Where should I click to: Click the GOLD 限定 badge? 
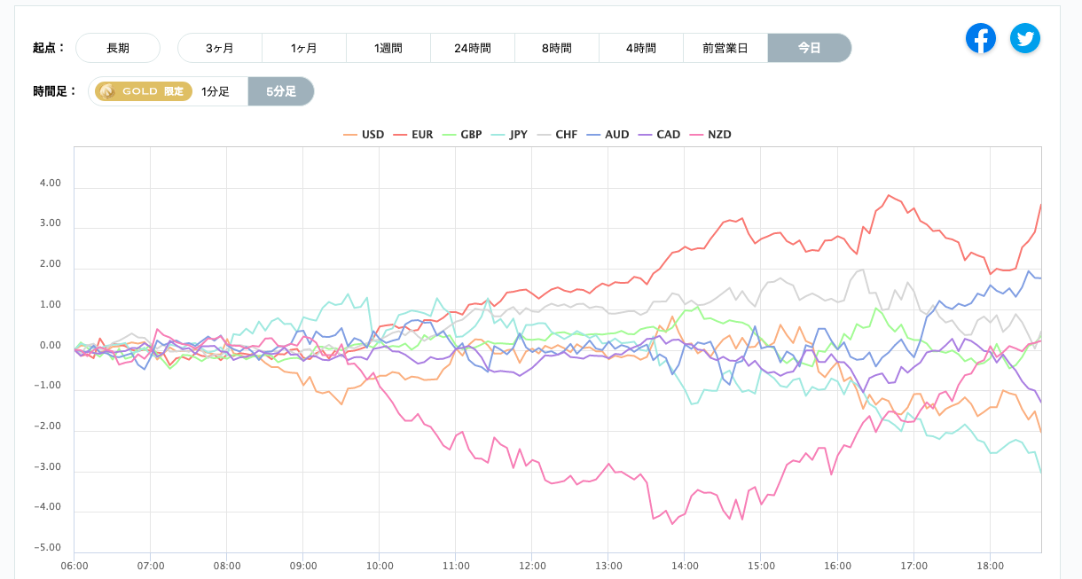pyautogui.click(x=144, y=91)
